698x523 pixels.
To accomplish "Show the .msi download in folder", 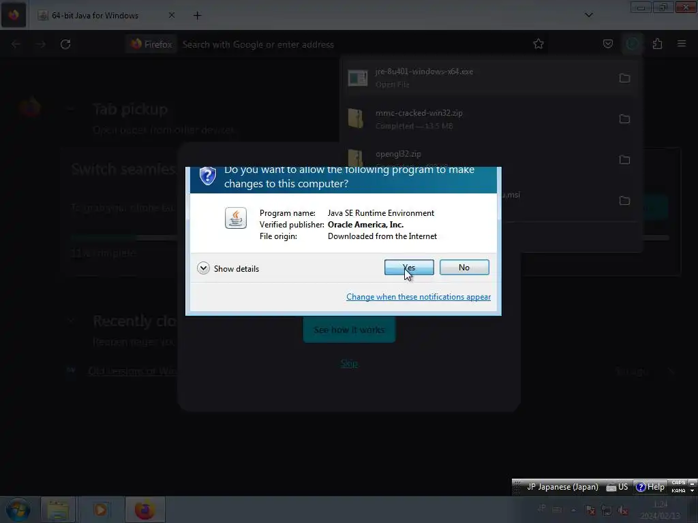I will [x=624, y=201].
